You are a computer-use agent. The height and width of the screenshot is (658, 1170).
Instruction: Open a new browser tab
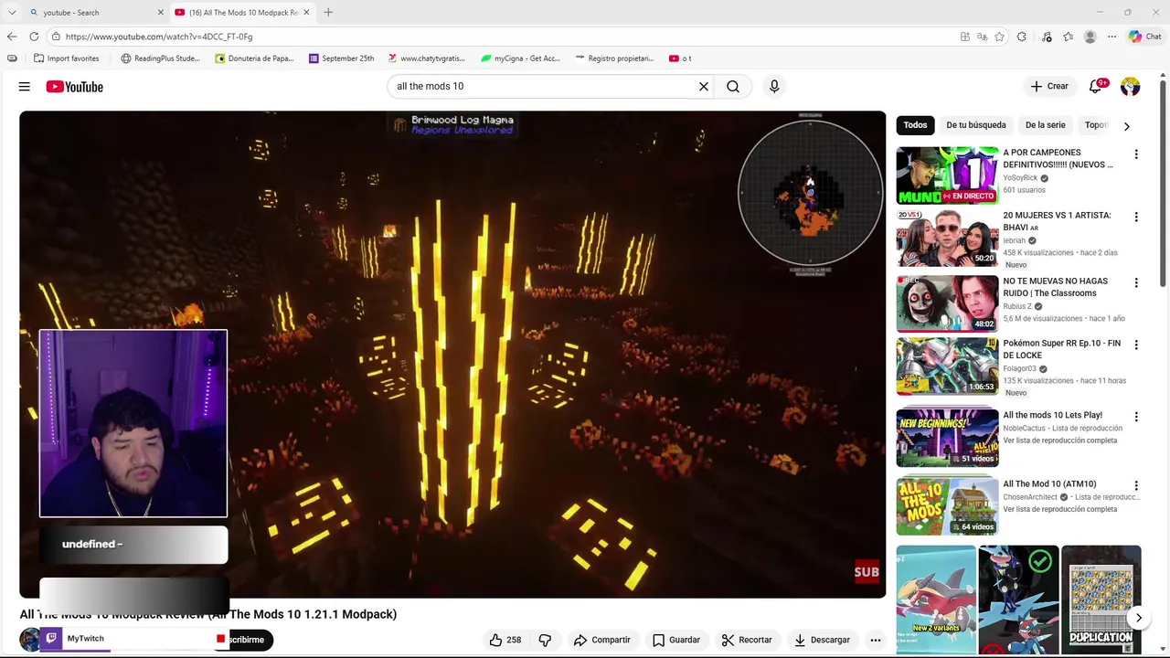coord(328,12)
